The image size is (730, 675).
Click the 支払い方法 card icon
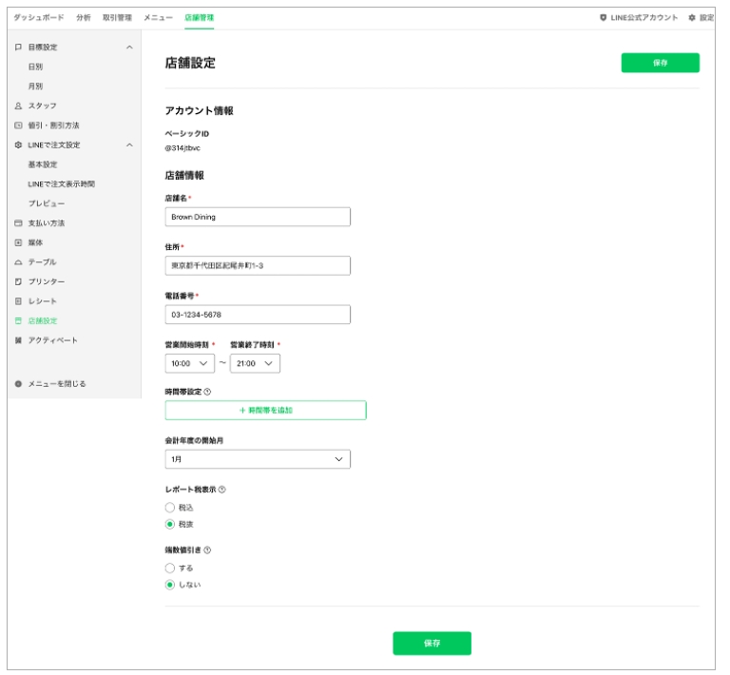pyautogui.click(x=18, y=223)
